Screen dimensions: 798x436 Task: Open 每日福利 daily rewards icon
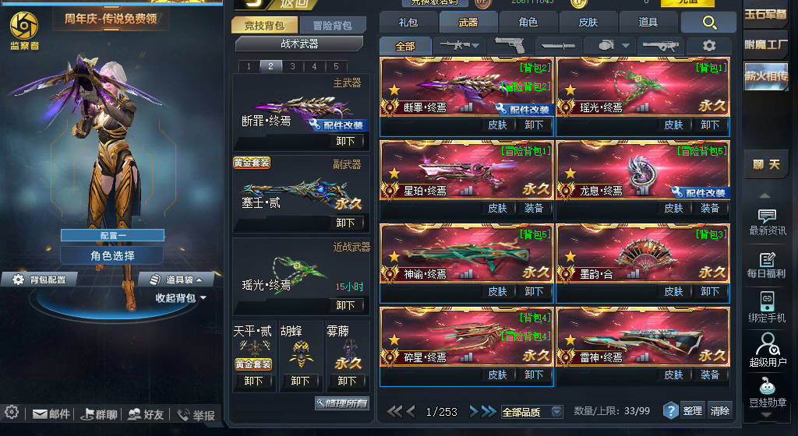767,265
